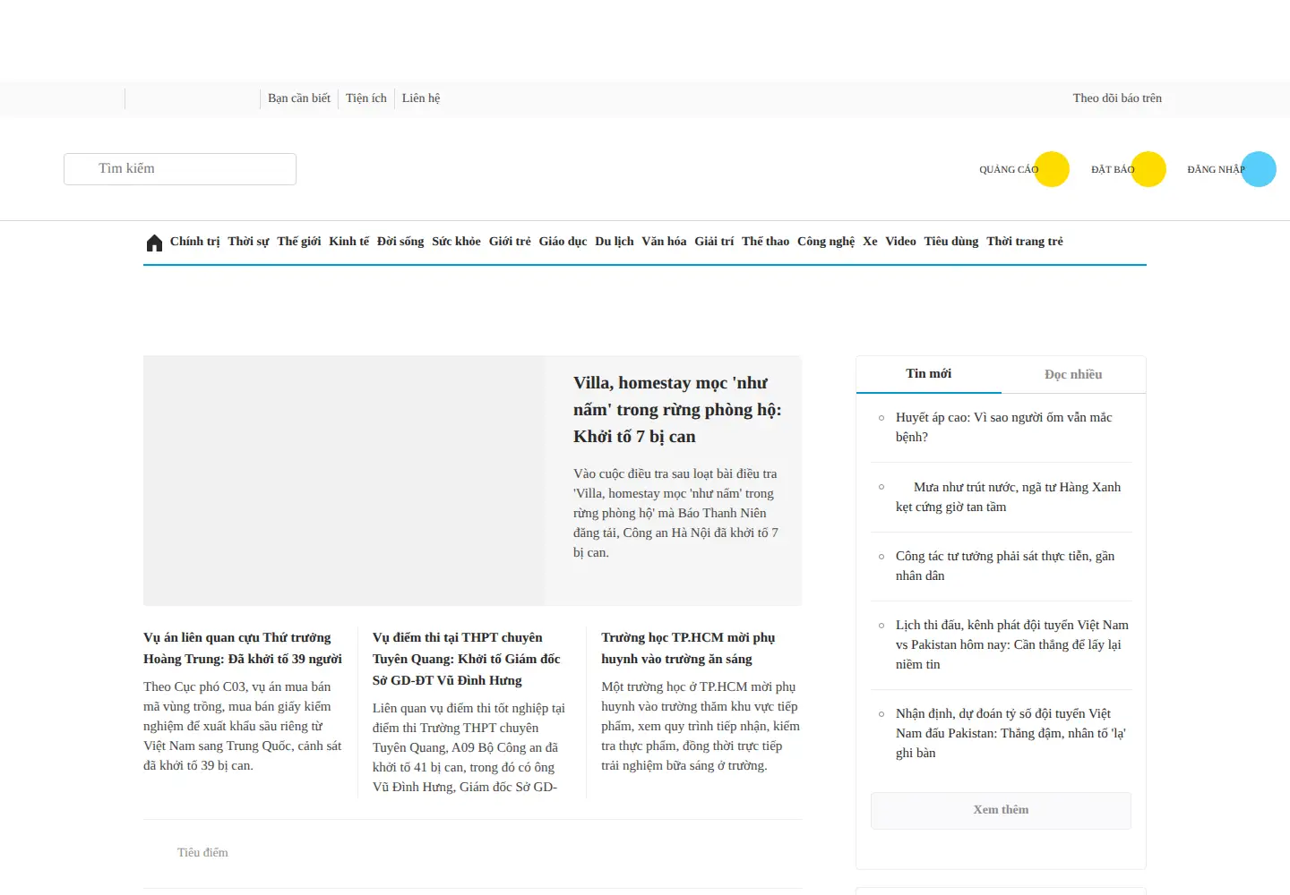1290x895 pixels.
Task: Click the blue circle beside ĐĂNG NHẬP
Action: click(1259, 169)
